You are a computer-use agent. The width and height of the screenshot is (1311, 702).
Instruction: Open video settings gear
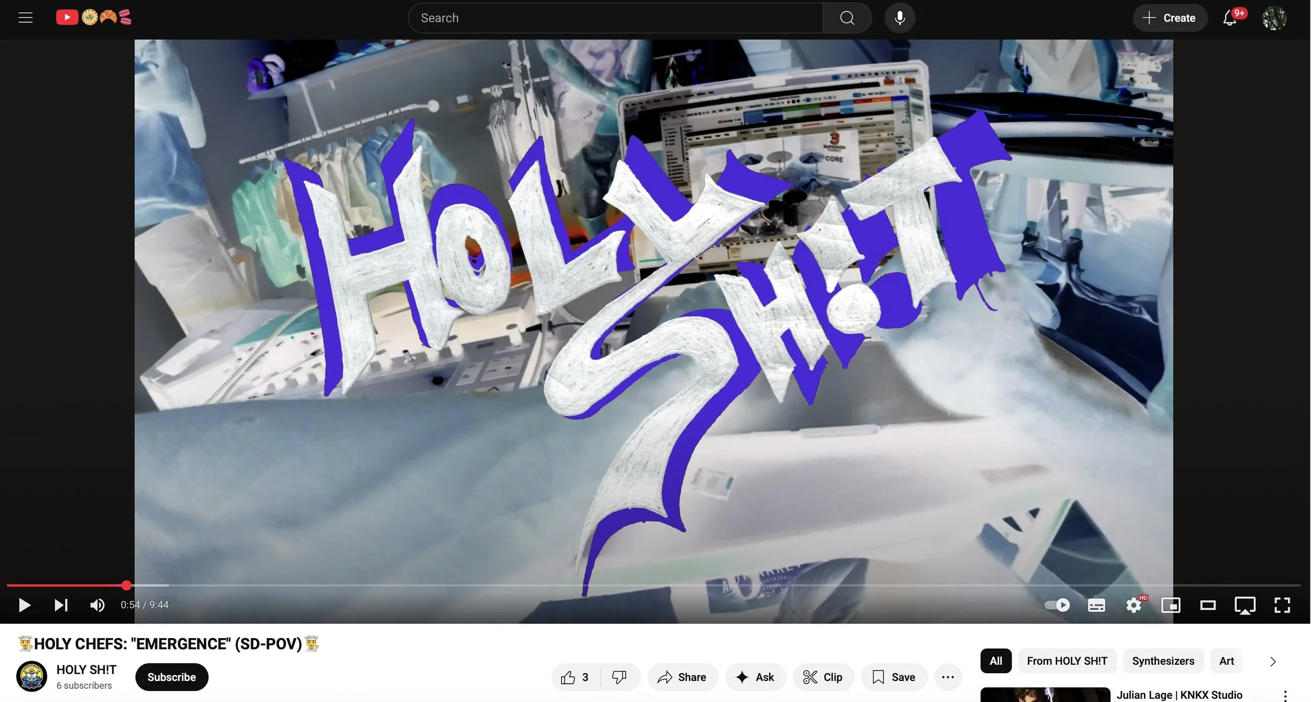coord(1133,605)
